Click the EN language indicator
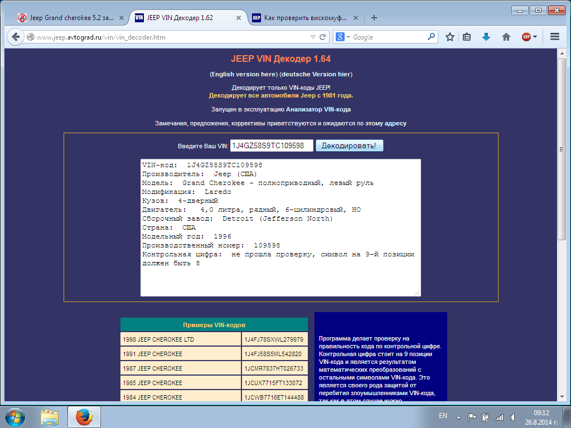 pos(443,416)
